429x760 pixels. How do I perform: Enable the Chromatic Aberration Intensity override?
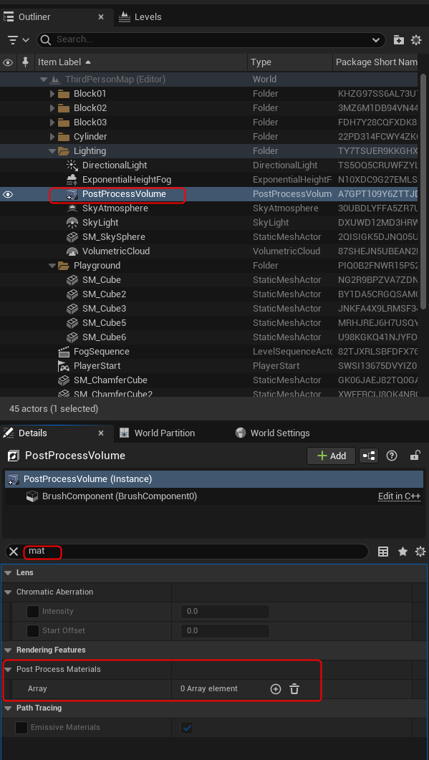point(32,612)
